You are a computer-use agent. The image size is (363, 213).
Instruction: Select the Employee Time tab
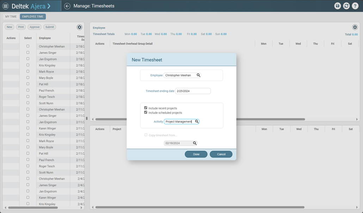coord(33,17)
